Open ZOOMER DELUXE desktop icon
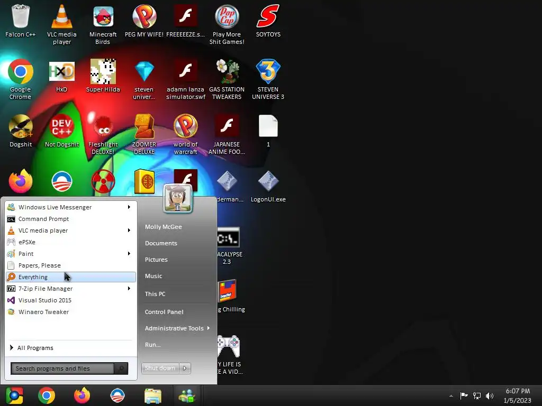The image size is (542, 406). (x=144, y=135)
